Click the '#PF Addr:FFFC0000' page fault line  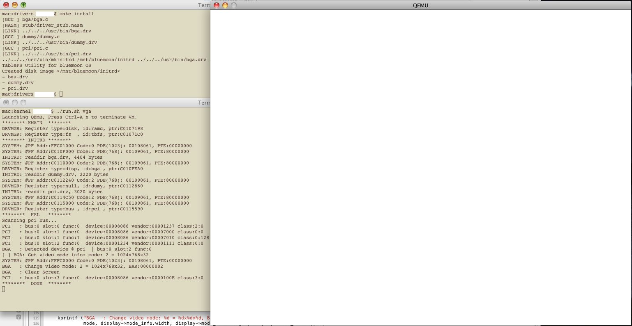click(x=97, y=260)
